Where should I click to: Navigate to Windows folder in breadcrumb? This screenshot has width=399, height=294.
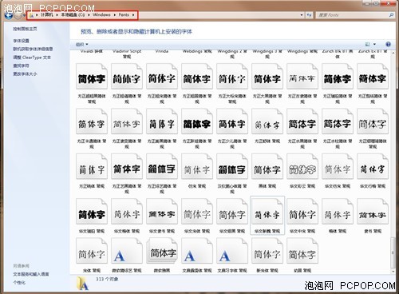(x=101, y=15)
